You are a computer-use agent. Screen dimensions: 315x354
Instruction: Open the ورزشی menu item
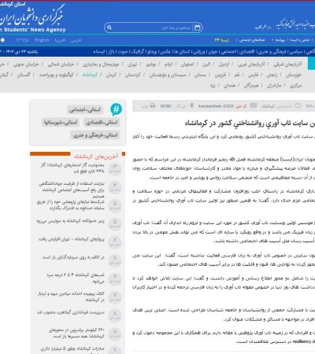[199, 52]
